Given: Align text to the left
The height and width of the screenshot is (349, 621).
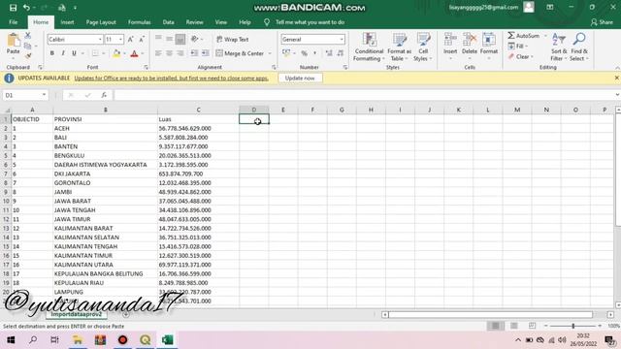Looking at the screenshot, I should pyautogui.click(x=158, y=53).
